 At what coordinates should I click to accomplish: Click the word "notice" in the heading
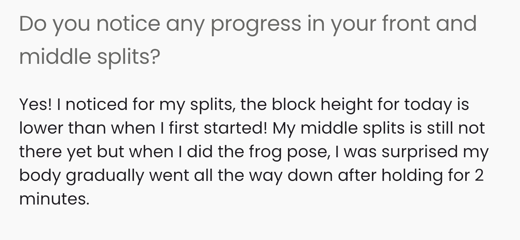click(128, 23)
